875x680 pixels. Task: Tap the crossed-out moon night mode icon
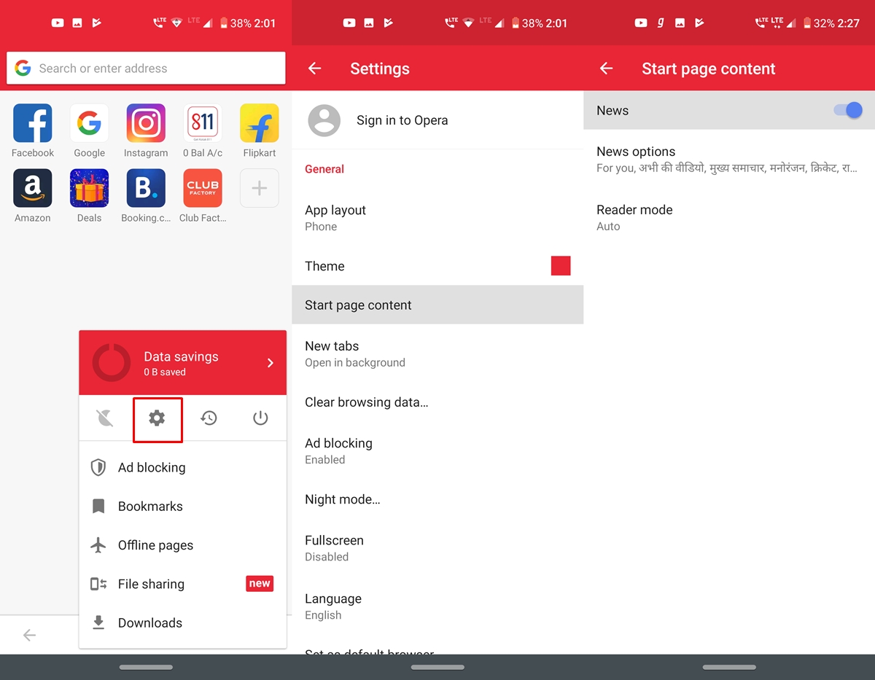coord(105,418)
